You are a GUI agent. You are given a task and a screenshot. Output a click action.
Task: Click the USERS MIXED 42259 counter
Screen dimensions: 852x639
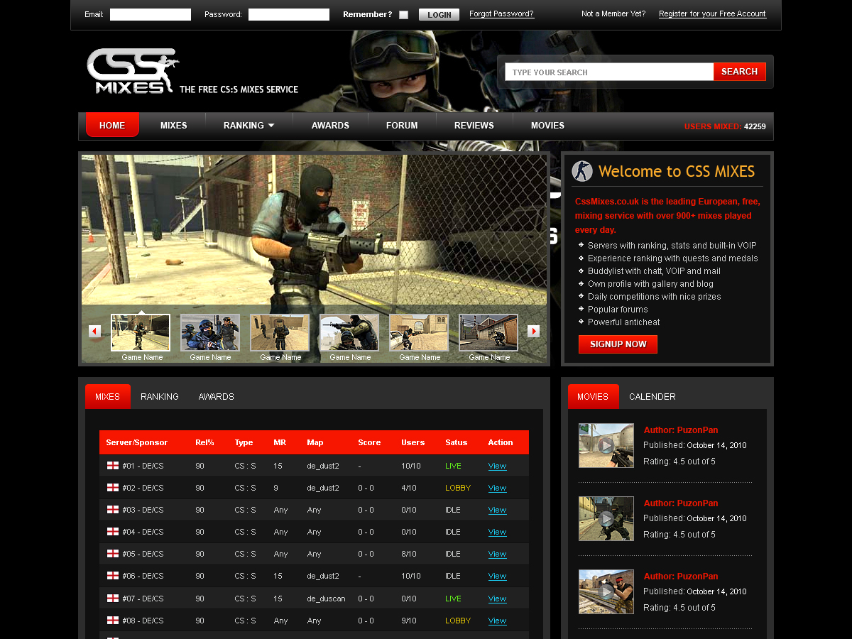725,126
